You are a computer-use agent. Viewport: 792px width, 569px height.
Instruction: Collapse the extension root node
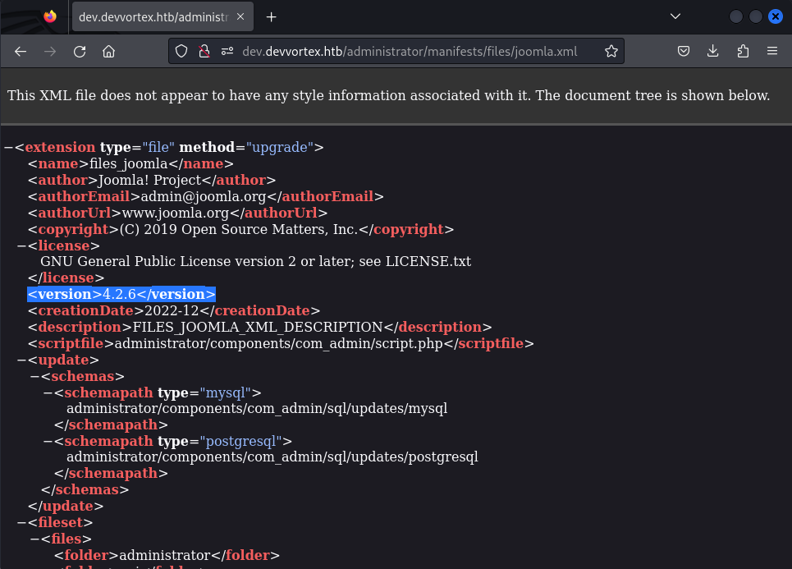(8, 147)
